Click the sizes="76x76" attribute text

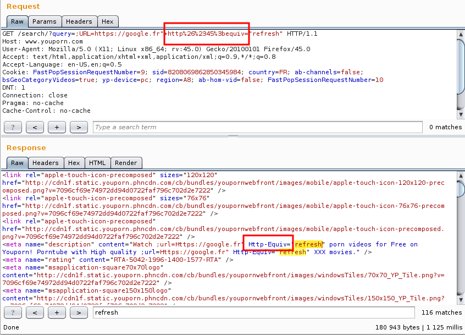(x=185, y=198)
